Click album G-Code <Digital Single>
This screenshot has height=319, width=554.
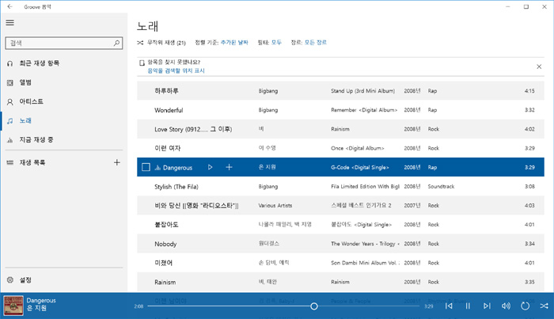[359, 168]
